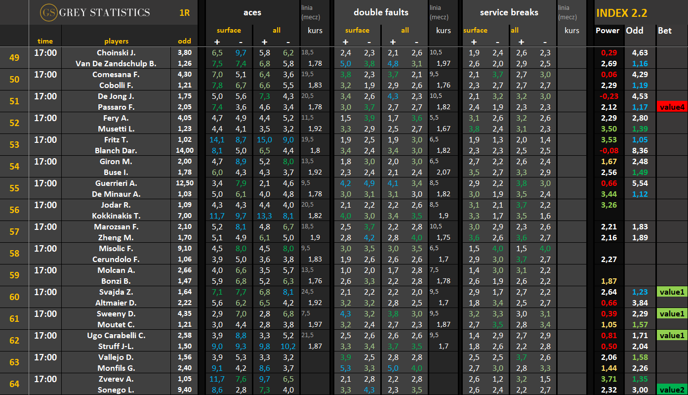Click the aces section header
The width and height of the screenshot is (688, 395).
[252, 12]
